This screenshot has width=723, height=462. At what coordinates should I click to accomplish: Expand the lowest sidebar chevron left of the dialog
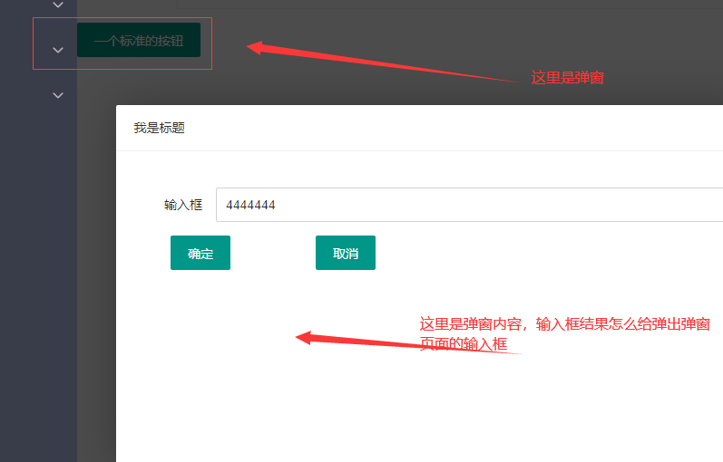point(58,95)
